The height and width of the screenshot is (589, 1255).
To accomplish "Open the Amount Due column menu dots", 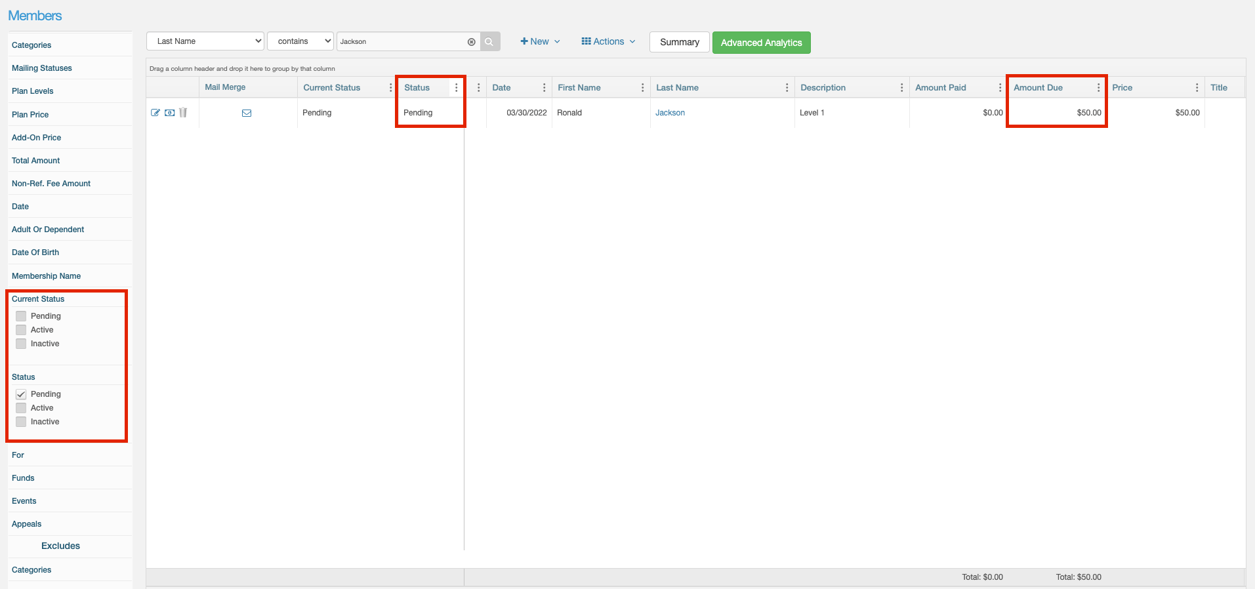I will pyautogui.click(x=1098, y=88).
